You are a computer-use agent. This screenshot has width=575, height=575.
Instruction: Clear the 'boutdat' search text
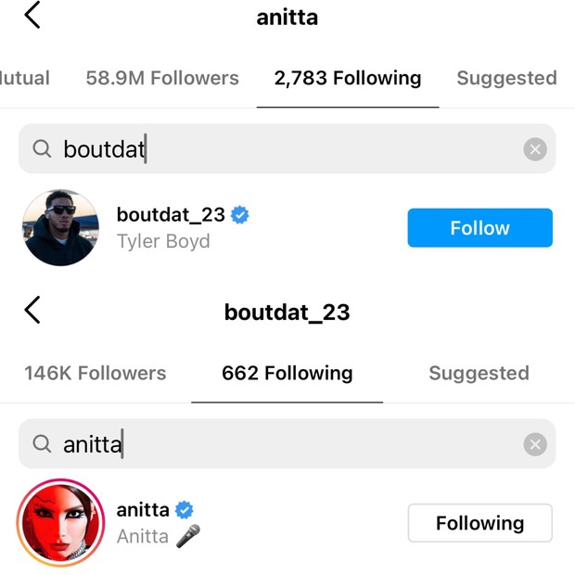(535, 149)
